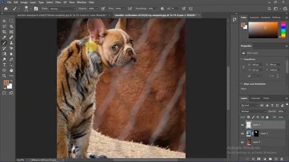Select the Brush tool in the toolbox

(x=4, y=43)
